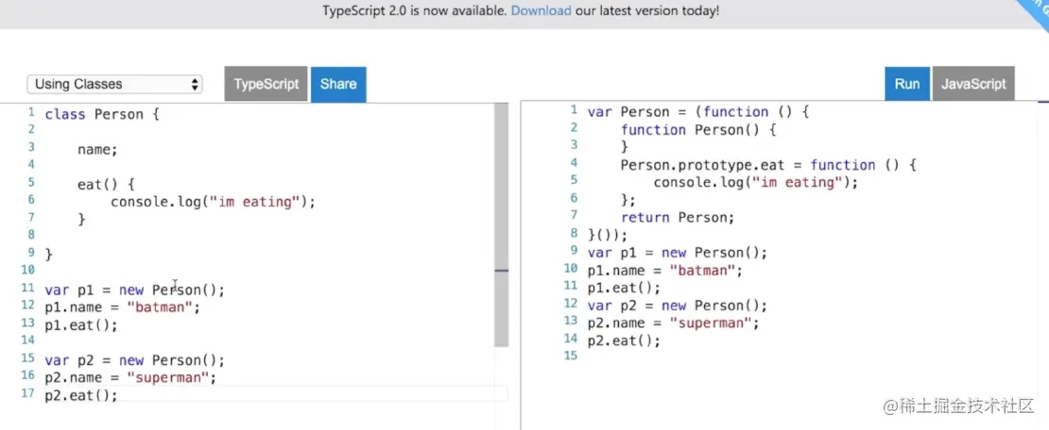This screenshot has height=430, width=1049.
Task: Click 'return Person;' in the JavaScript output
Action: coord(677,217)
